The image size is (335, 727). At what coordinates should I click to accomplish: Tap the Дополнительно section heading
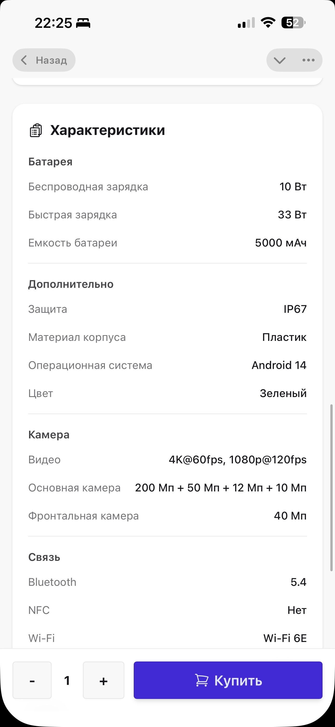(71, 284)
